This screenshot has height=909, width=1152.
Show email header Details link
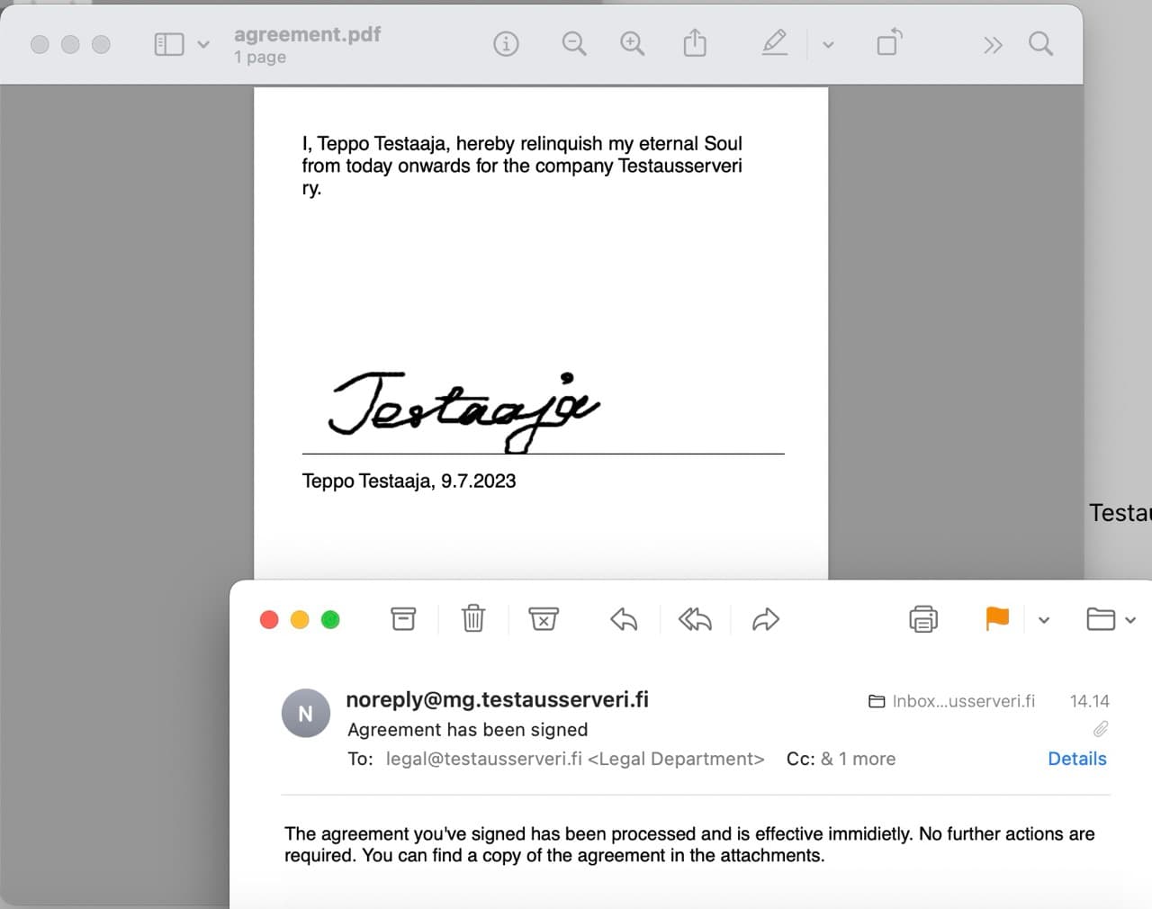click(1076, 759)
